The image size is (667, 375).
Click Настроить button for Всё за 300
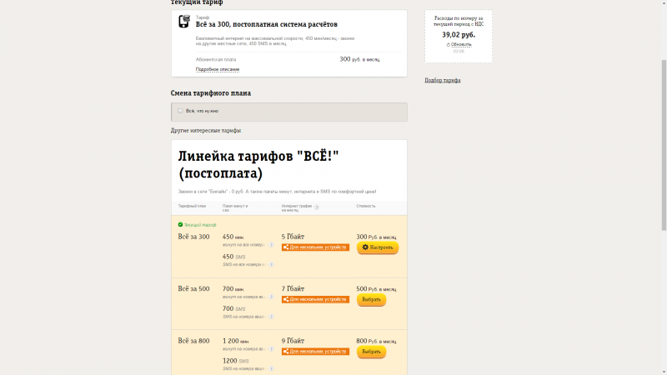point(378,247)
